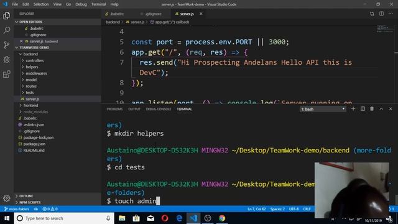Viewport: 398px width, 224px height.
Task: Switch to the Output panel tab
Action: point(134,109)
